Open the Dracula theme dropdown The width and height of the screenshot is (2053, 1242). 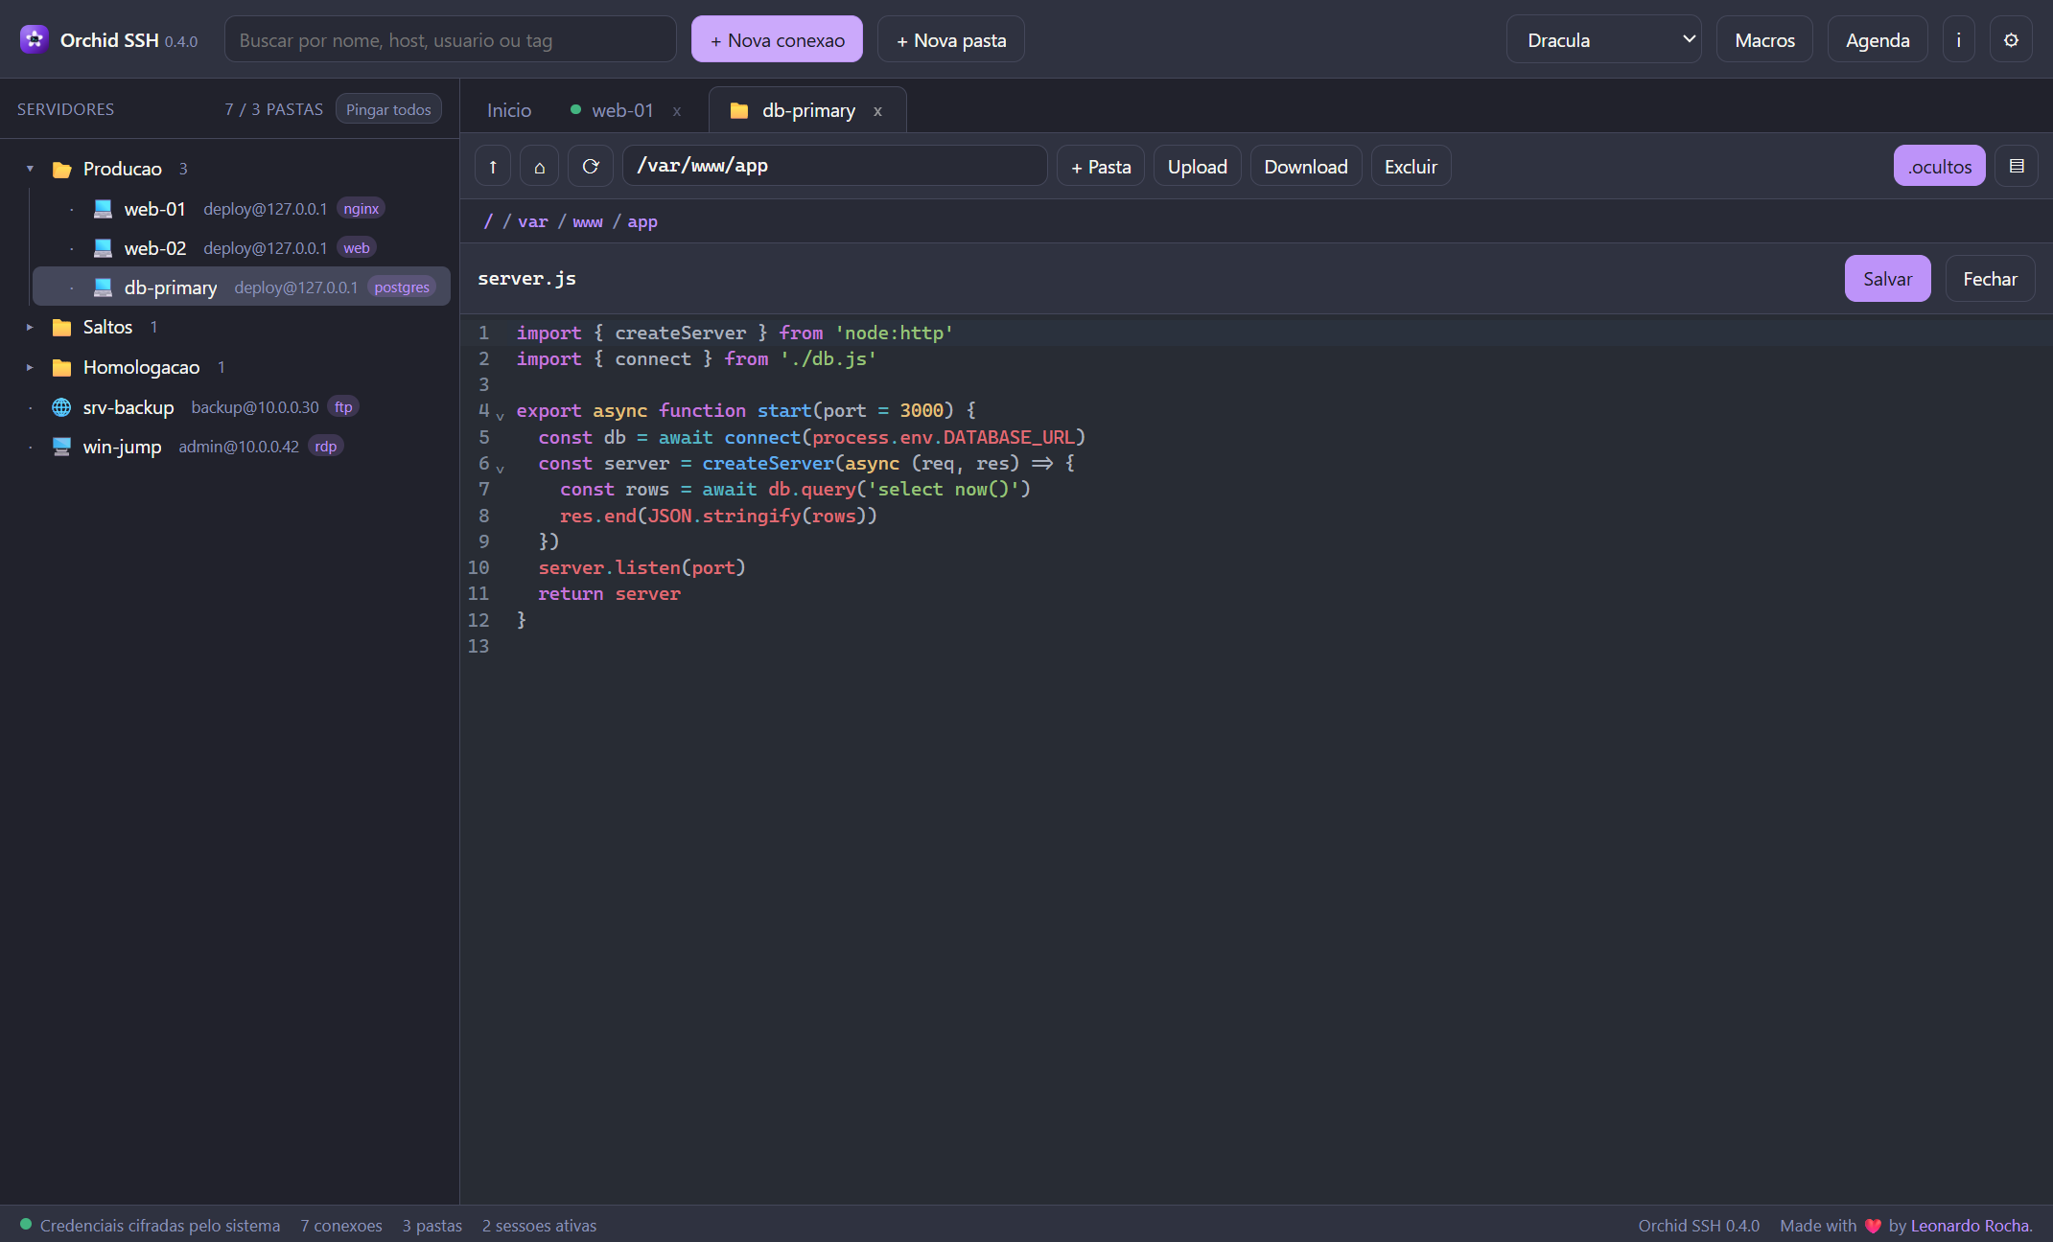click(1603, 39)
